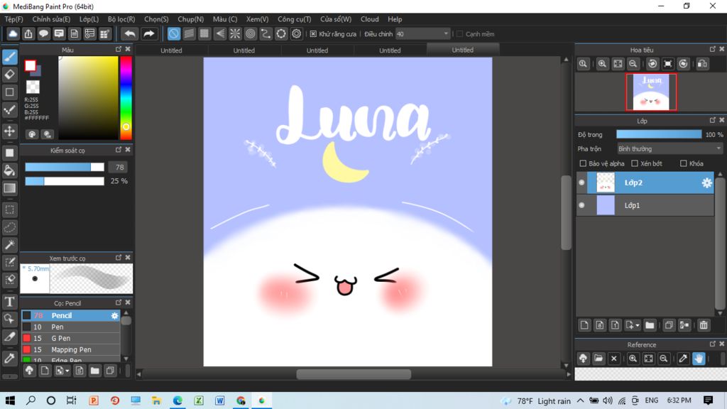Open Điều chỉnh correction dropdown
Image resolution: width=727 pixels, height=409 pixels.
pos(423,34)
